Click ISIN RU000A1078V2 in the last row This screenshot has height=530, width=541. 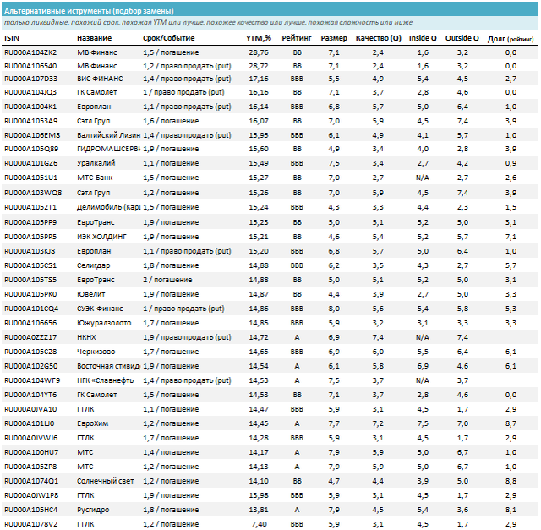point(30,524)
